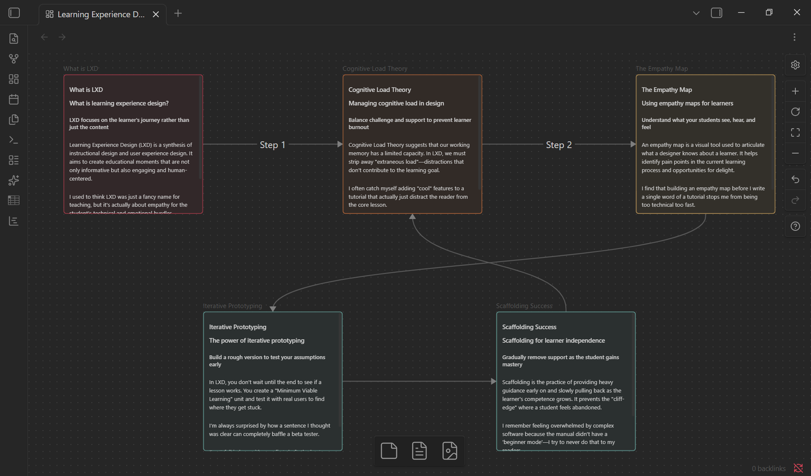Click the sparkles icon in left ribbon
The image size is (811, 476).
click(x=14, y=180)
